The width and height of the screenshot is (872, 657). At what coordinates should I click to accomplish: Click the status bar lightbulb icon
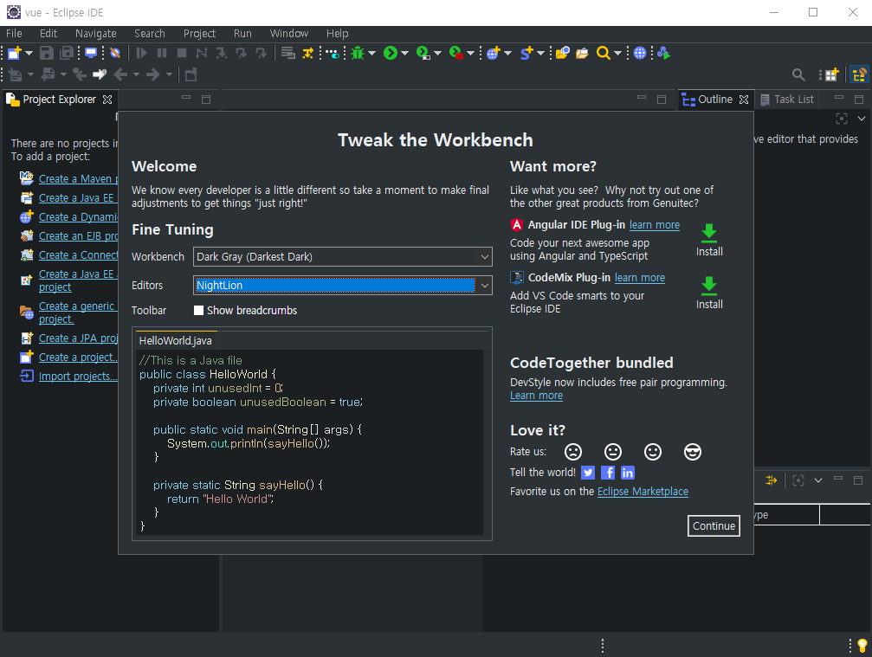coord(862,646)
